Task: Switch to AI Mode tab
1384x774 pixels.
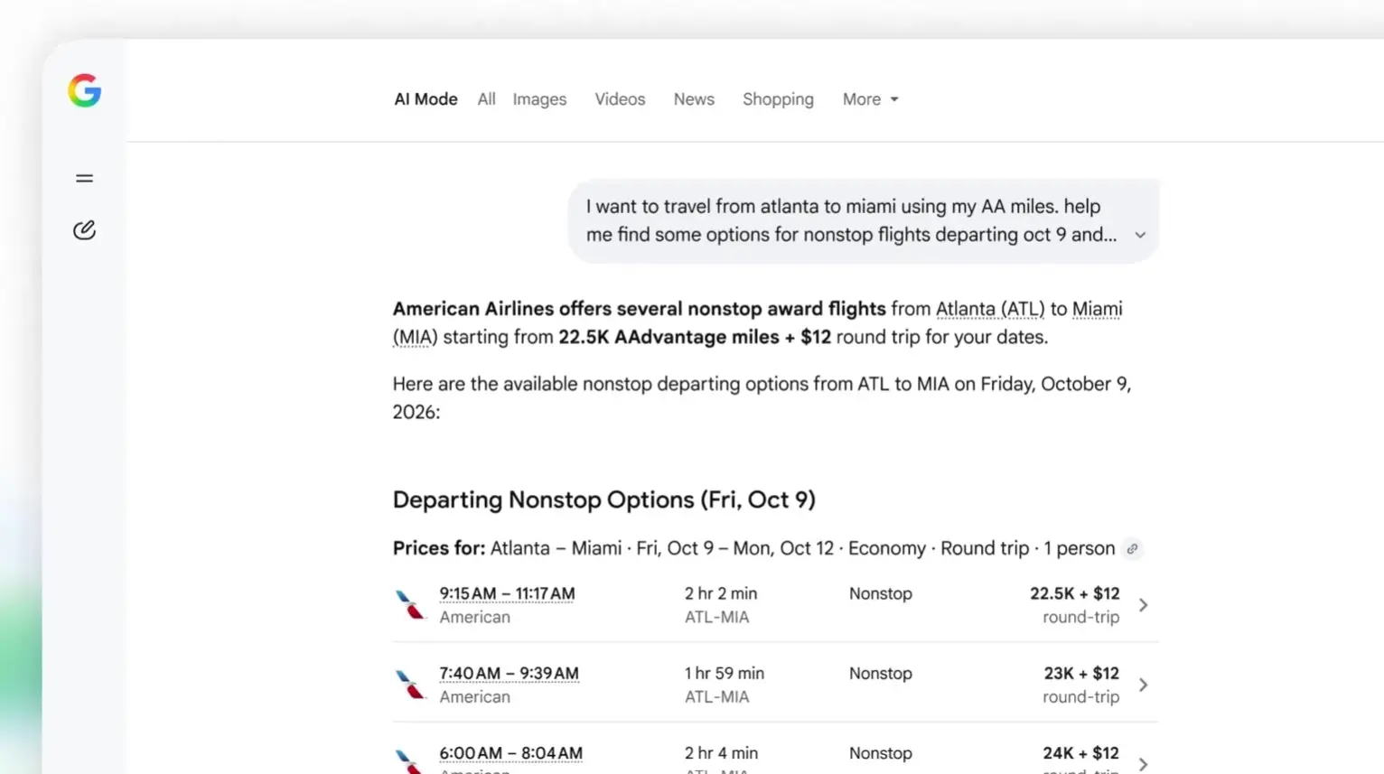Action: [425, 99]
